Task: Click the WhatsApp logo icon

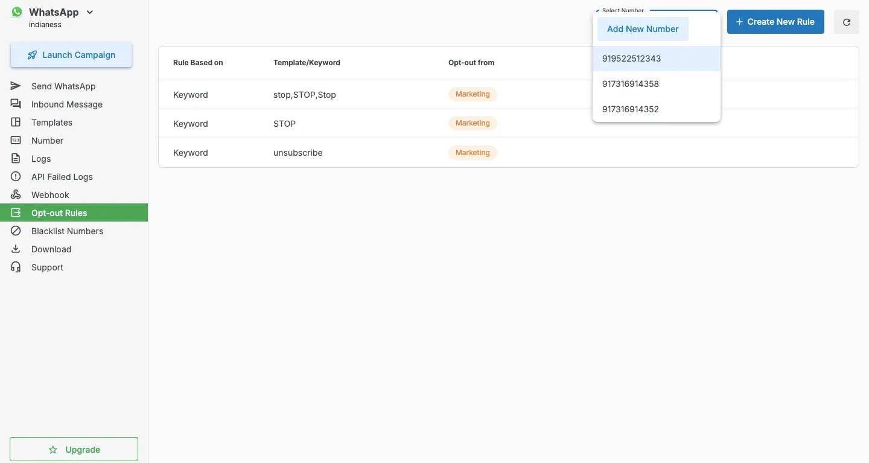Action: [x=17, y=12]
